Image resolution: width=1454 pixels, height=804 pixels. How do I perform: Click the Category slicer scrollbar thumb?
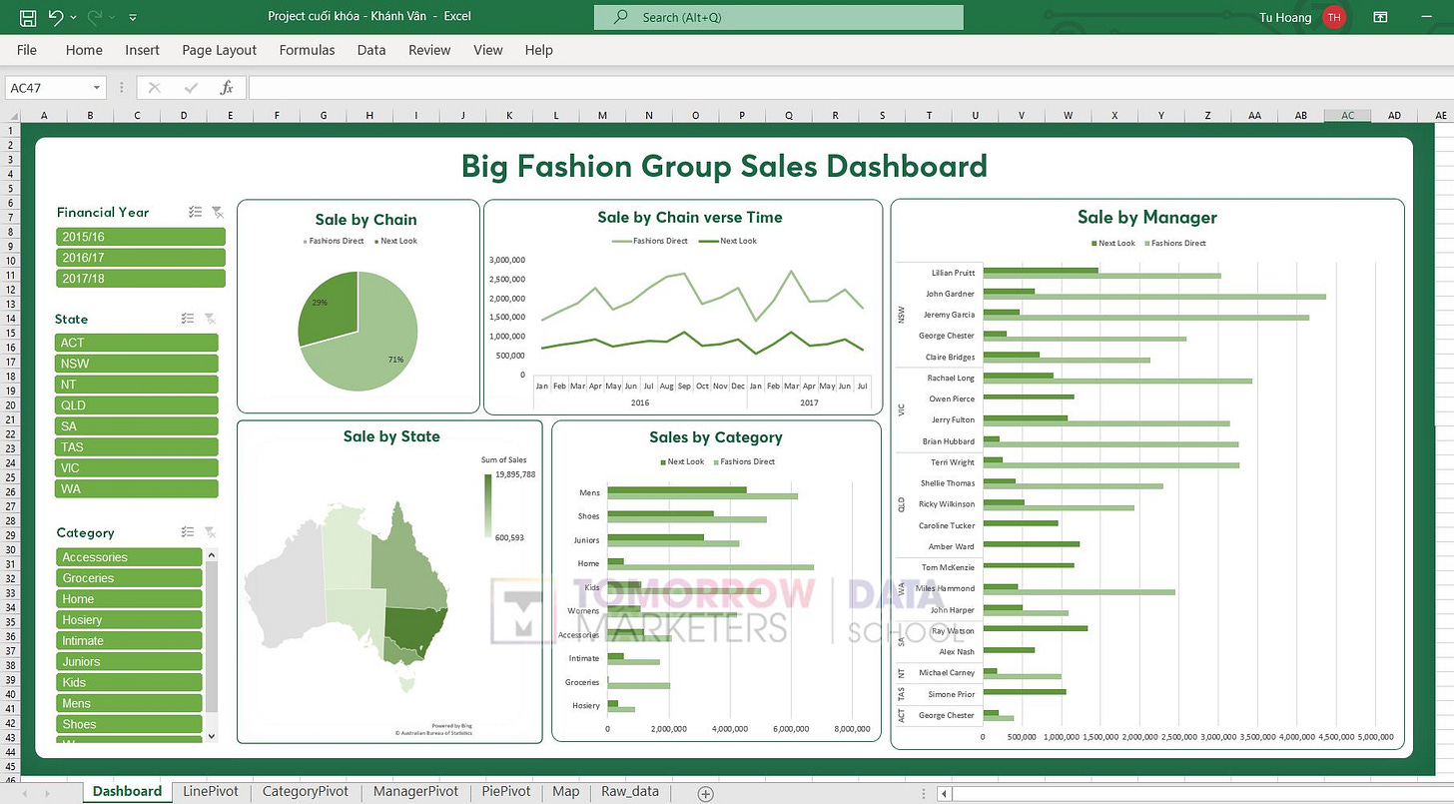(x=210, y=635)
